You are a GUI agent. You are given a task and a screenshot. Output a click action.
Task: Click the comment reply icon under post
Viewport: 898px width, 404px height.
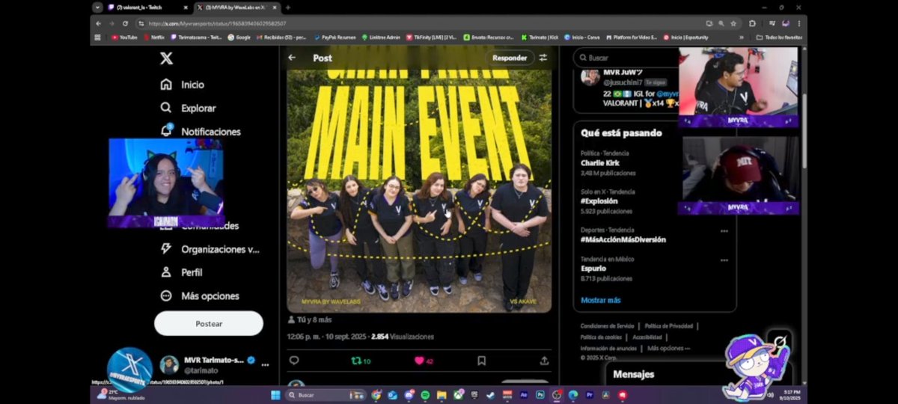tap(294, 361)
